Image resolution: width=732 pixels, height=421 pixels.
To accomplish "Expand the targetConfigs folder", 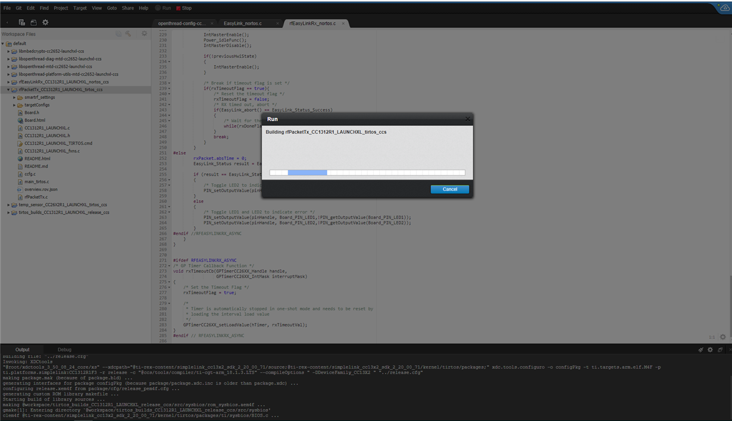I will pyautogui.click(x=14, y=105).
